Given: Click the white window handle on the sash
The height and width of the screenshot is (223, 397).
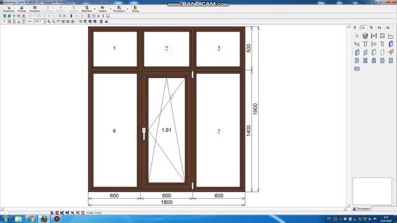Looking at the screenshot, I should pyautogui.click(x=144, y=134).
